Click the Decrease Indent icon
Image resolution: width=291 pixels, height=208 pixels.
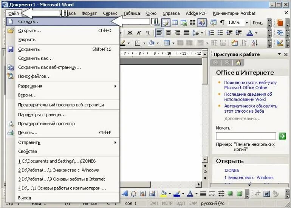pyautogui.click(x=229, y=33)
